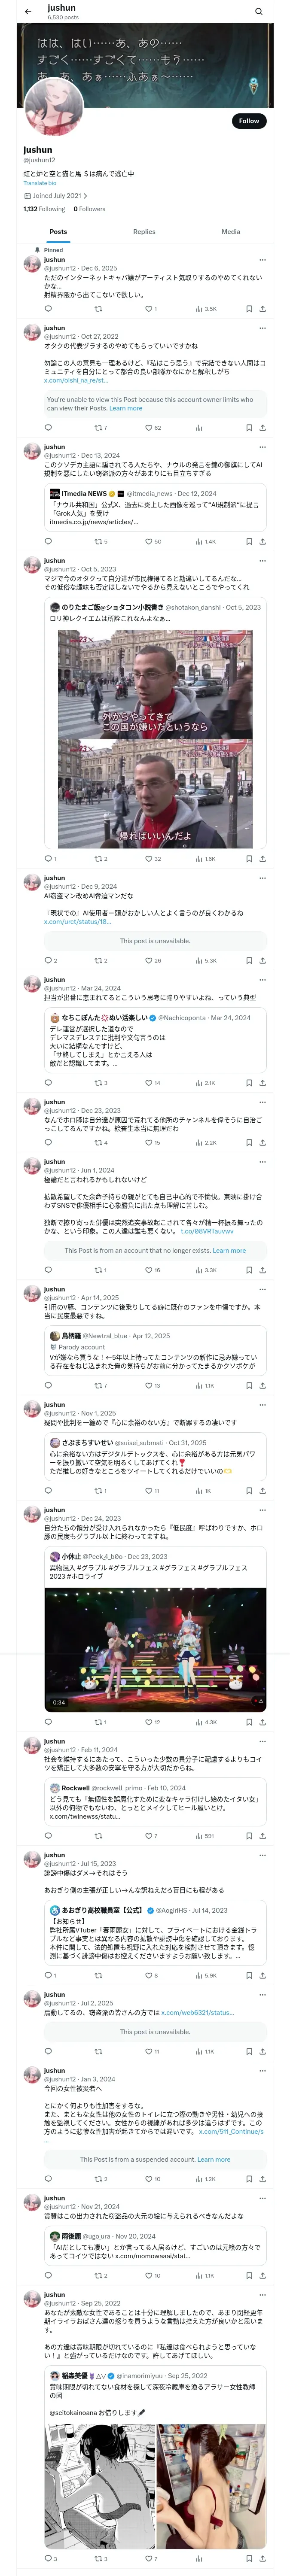
Task: Repost the Dec 13, 2024 ITmedia quote post
Action: [100, 541]
